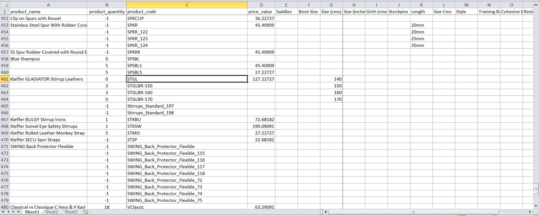Select the 35mm length cell

[x=421, y=45]
